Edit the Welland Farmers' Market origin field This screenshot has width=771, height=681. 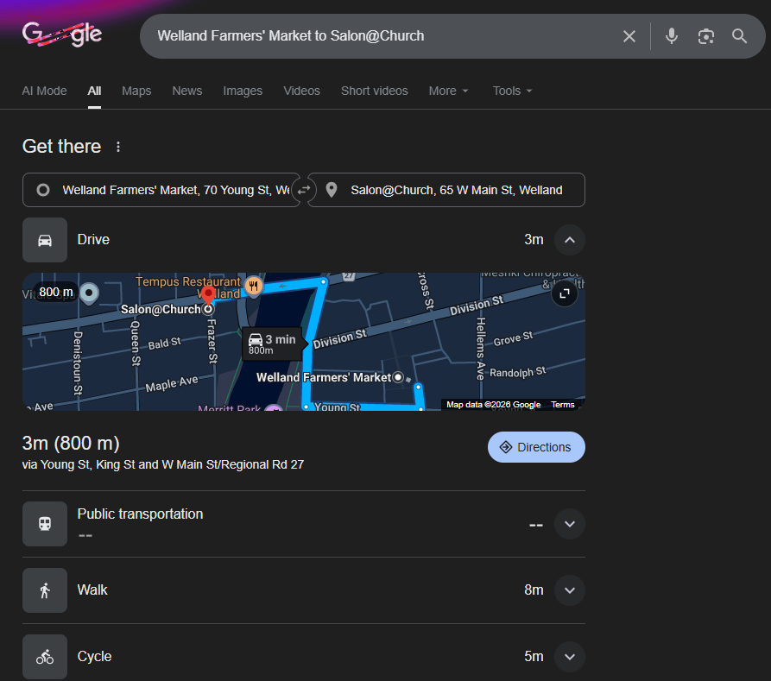coord(161,190)
